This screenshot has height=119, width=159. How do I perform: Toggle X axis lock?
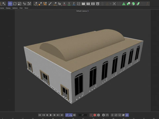[x=64, y=4]
